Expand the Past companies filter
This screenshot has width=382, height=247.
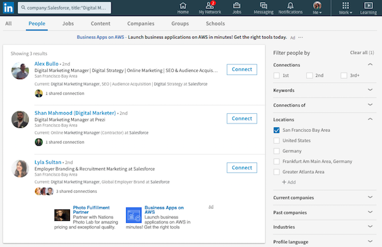[x=370, y=212]
